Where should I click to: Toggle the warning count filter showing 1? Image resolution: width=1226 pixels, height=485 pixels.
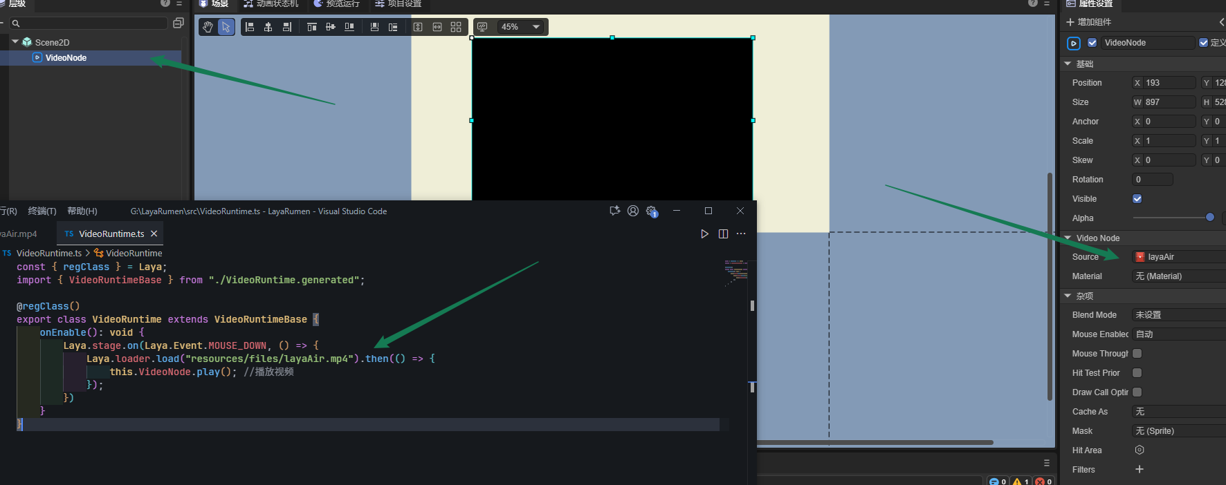pos(1021,482)
